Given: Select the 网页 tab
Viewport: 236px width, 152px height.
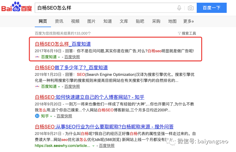Looking at the screenshot, I should [43, 21].
